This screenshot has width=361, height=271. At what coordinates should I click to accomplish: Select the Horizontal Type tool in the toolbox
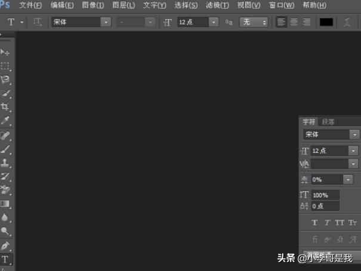click(5, 260)
